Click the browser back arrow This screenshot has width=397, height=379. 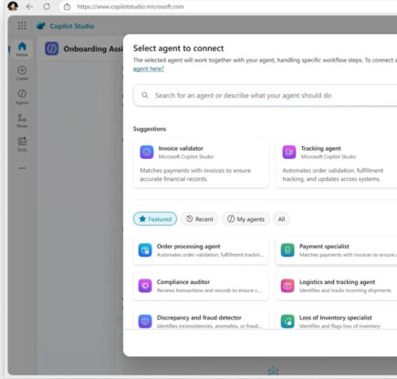tap(29, 6)
